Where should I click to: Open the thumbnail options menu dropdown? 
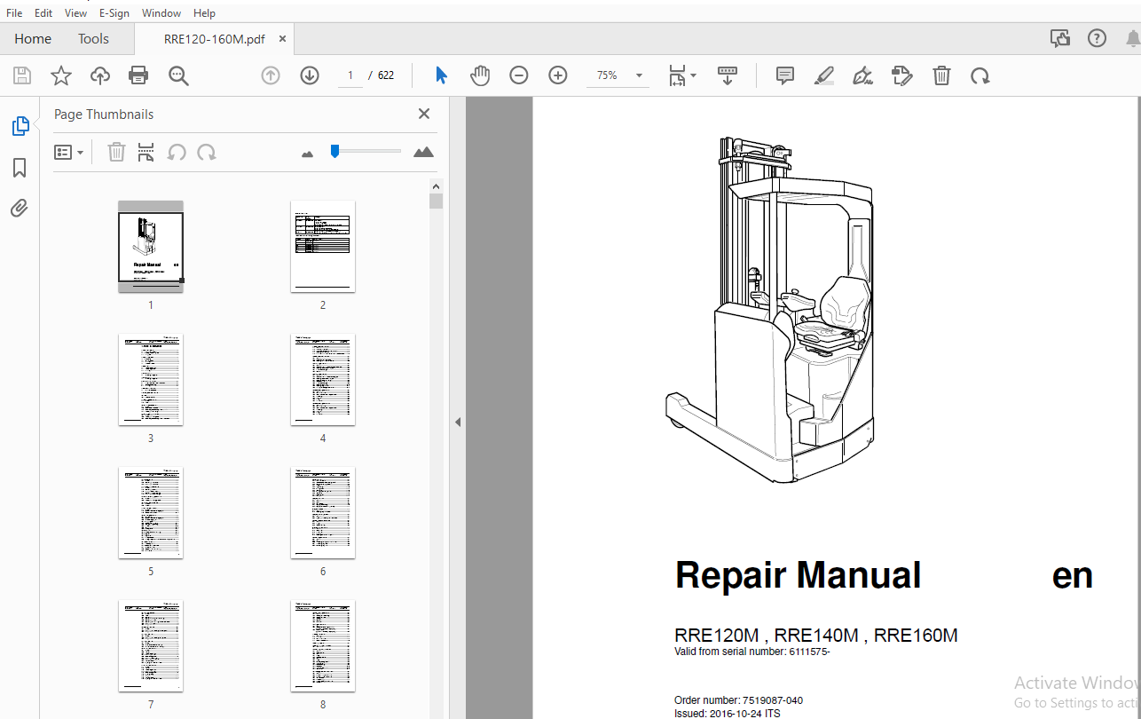(x=69, y=153)
